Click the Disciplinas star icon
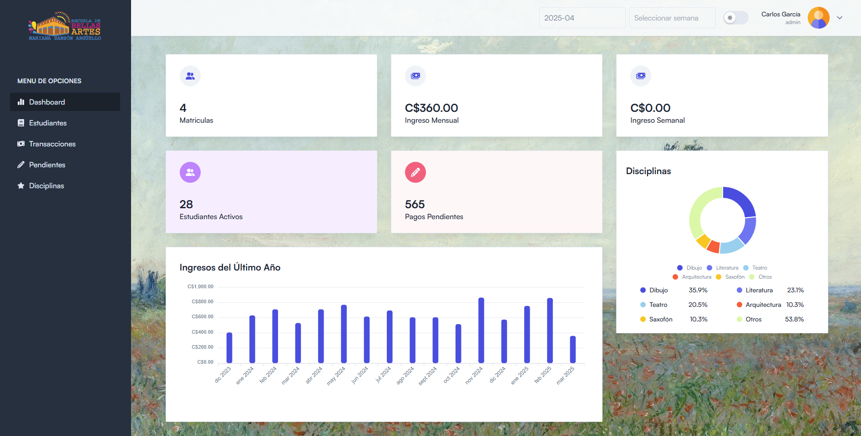861x436 pixels. [21, 185]
